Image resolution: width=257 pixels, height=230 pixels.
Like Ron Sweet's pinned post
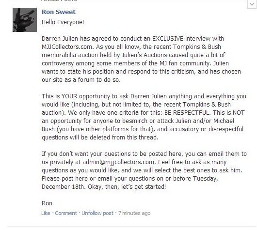tap(46, 213)
